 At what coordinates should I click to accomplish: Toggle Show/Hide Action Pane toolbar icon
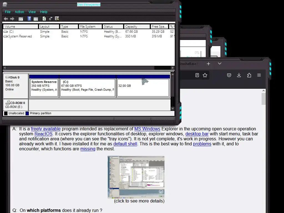[x=36, y=19]
